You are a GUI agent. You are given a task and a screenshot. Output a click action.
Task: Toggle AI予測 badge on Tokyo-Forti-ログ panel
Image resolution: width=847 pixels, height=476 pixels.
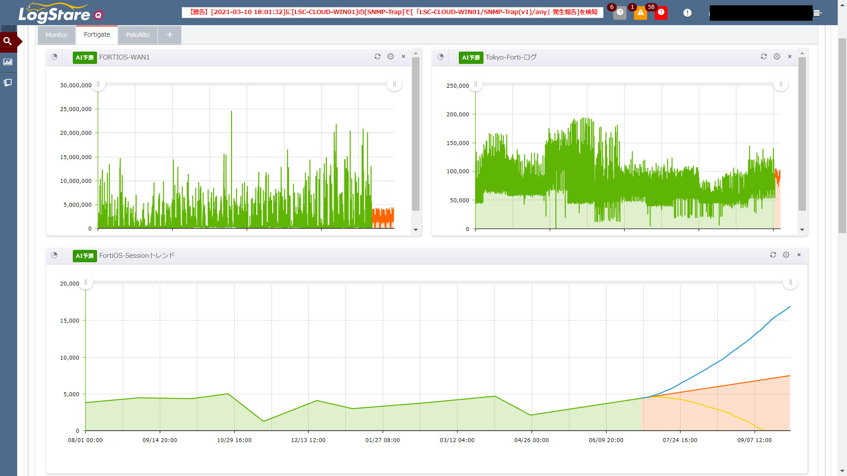click(x=471, y=58)
